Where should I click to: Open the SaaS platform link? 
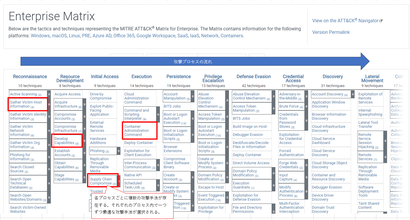click(x=183, y=36)
